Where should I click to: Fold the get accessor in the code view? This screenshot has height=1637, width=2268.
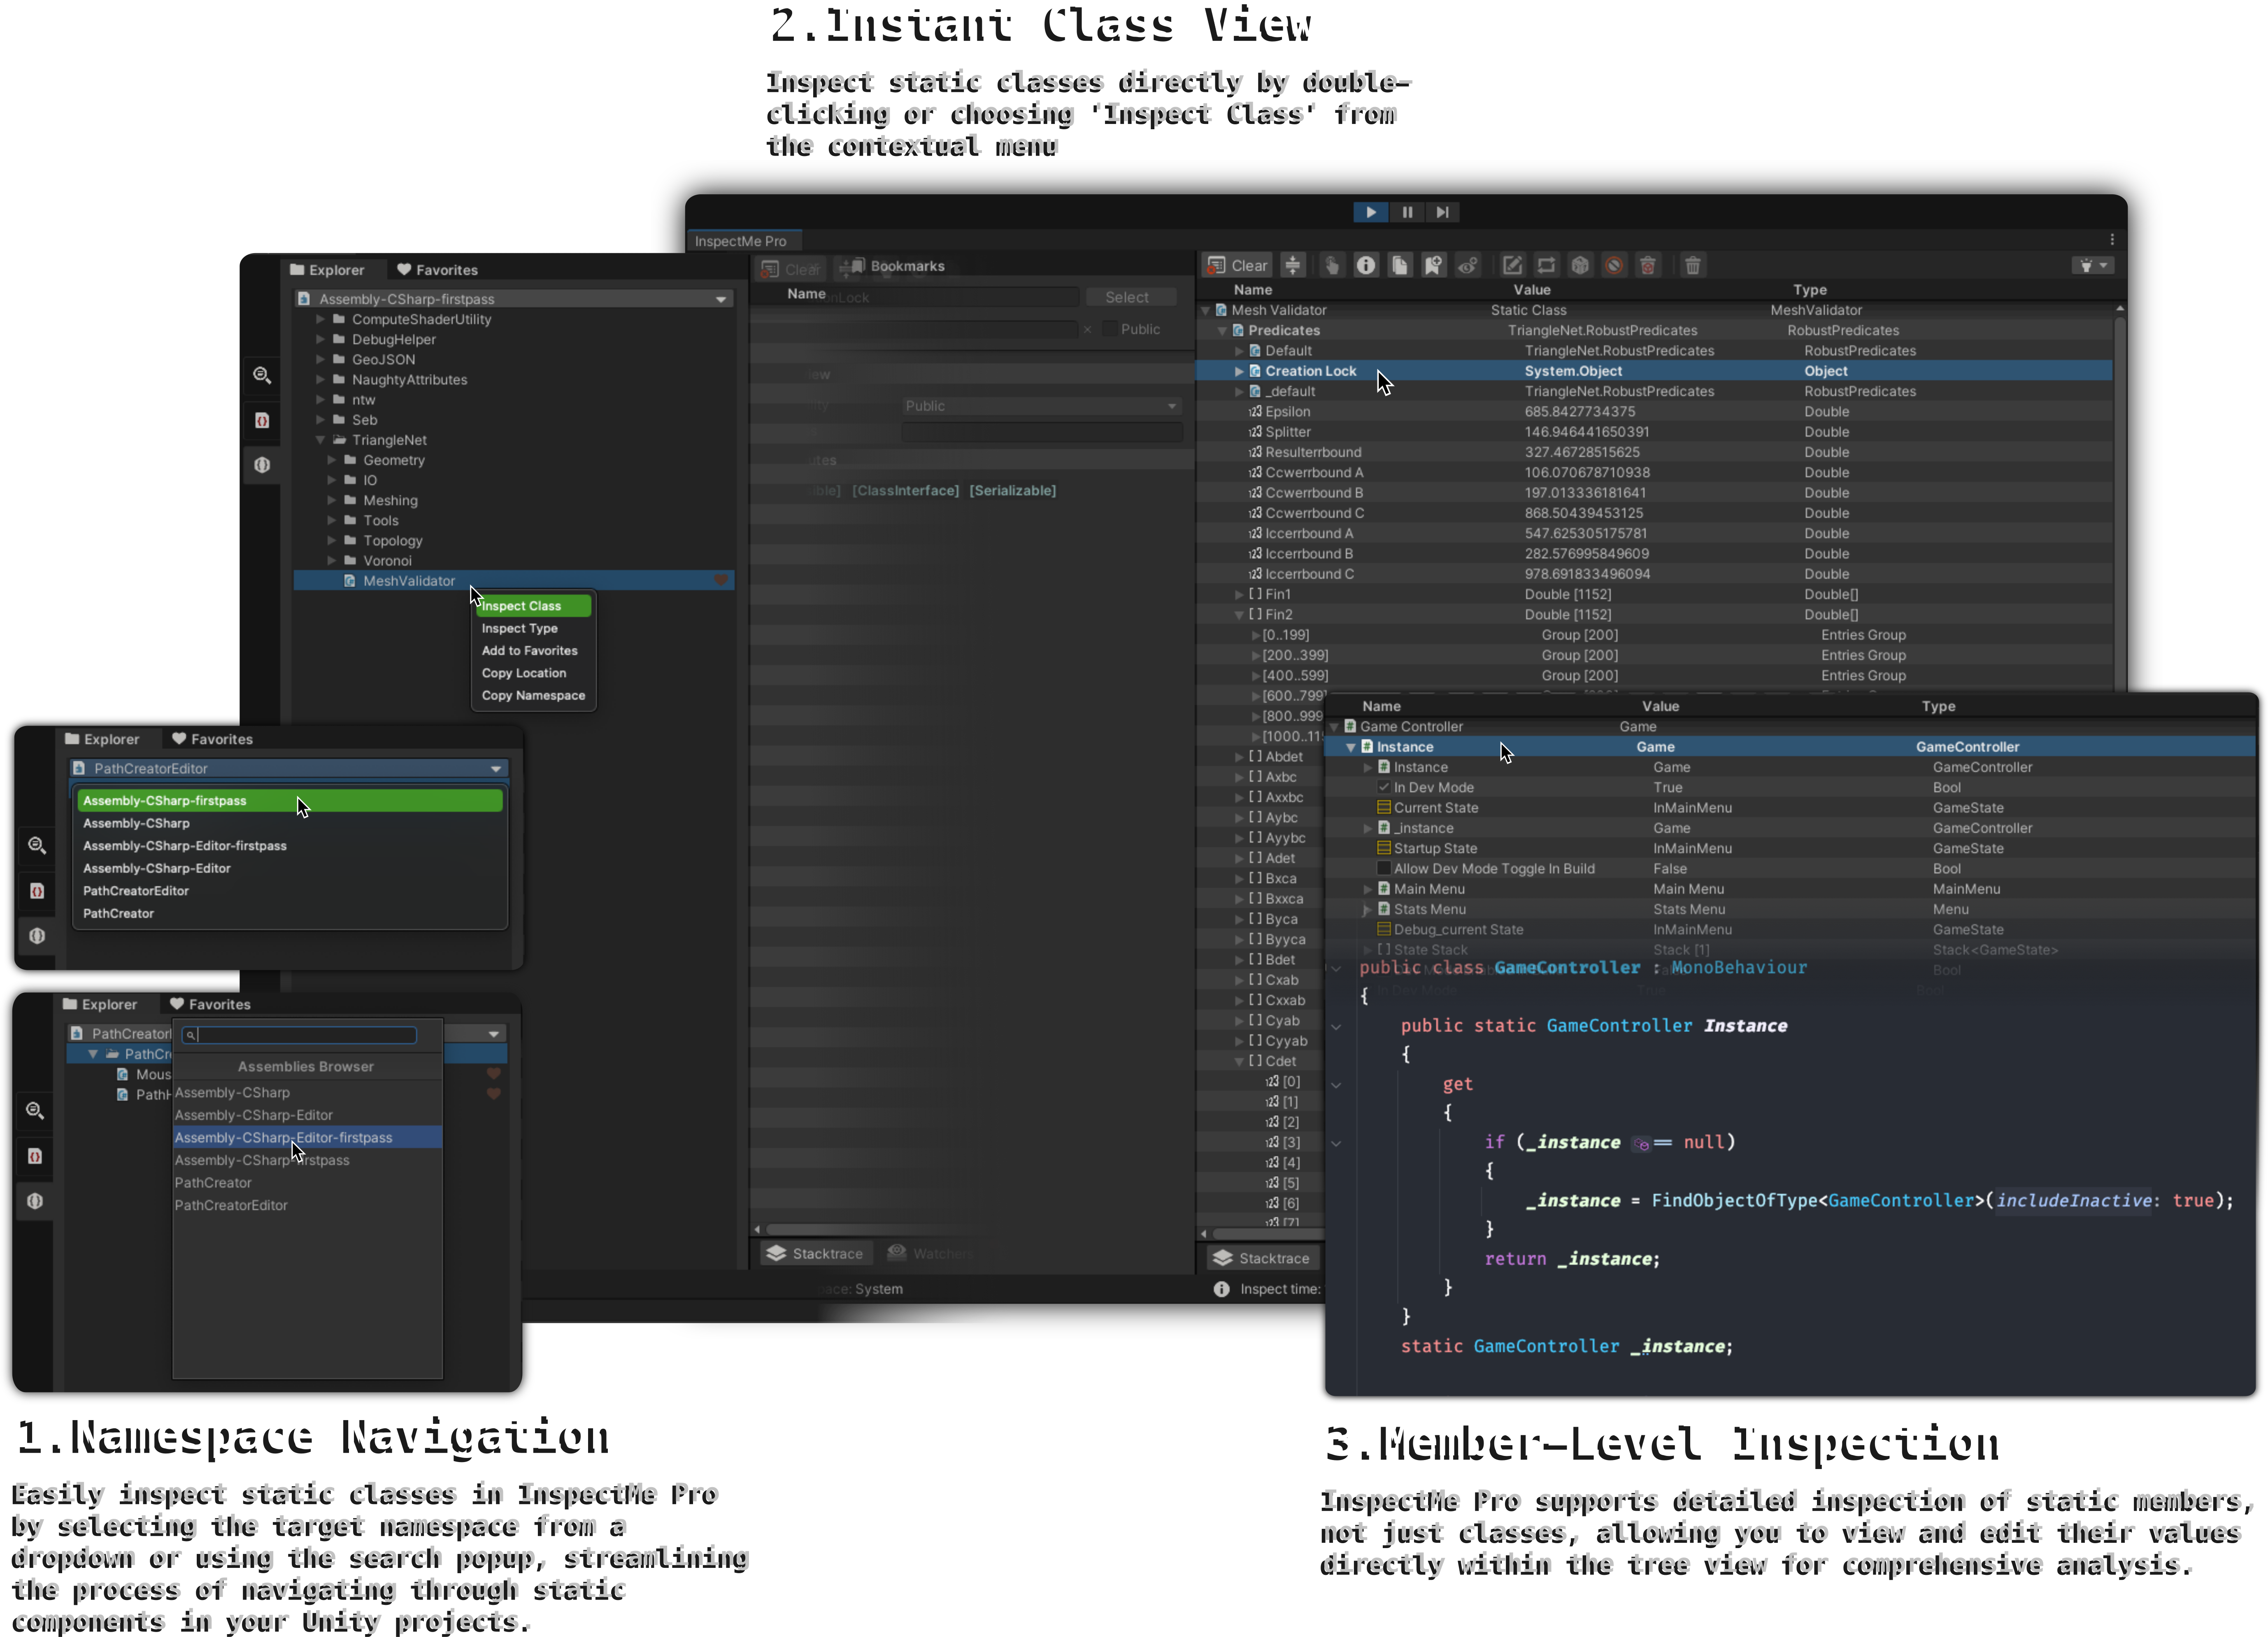coord(1335,1085)
